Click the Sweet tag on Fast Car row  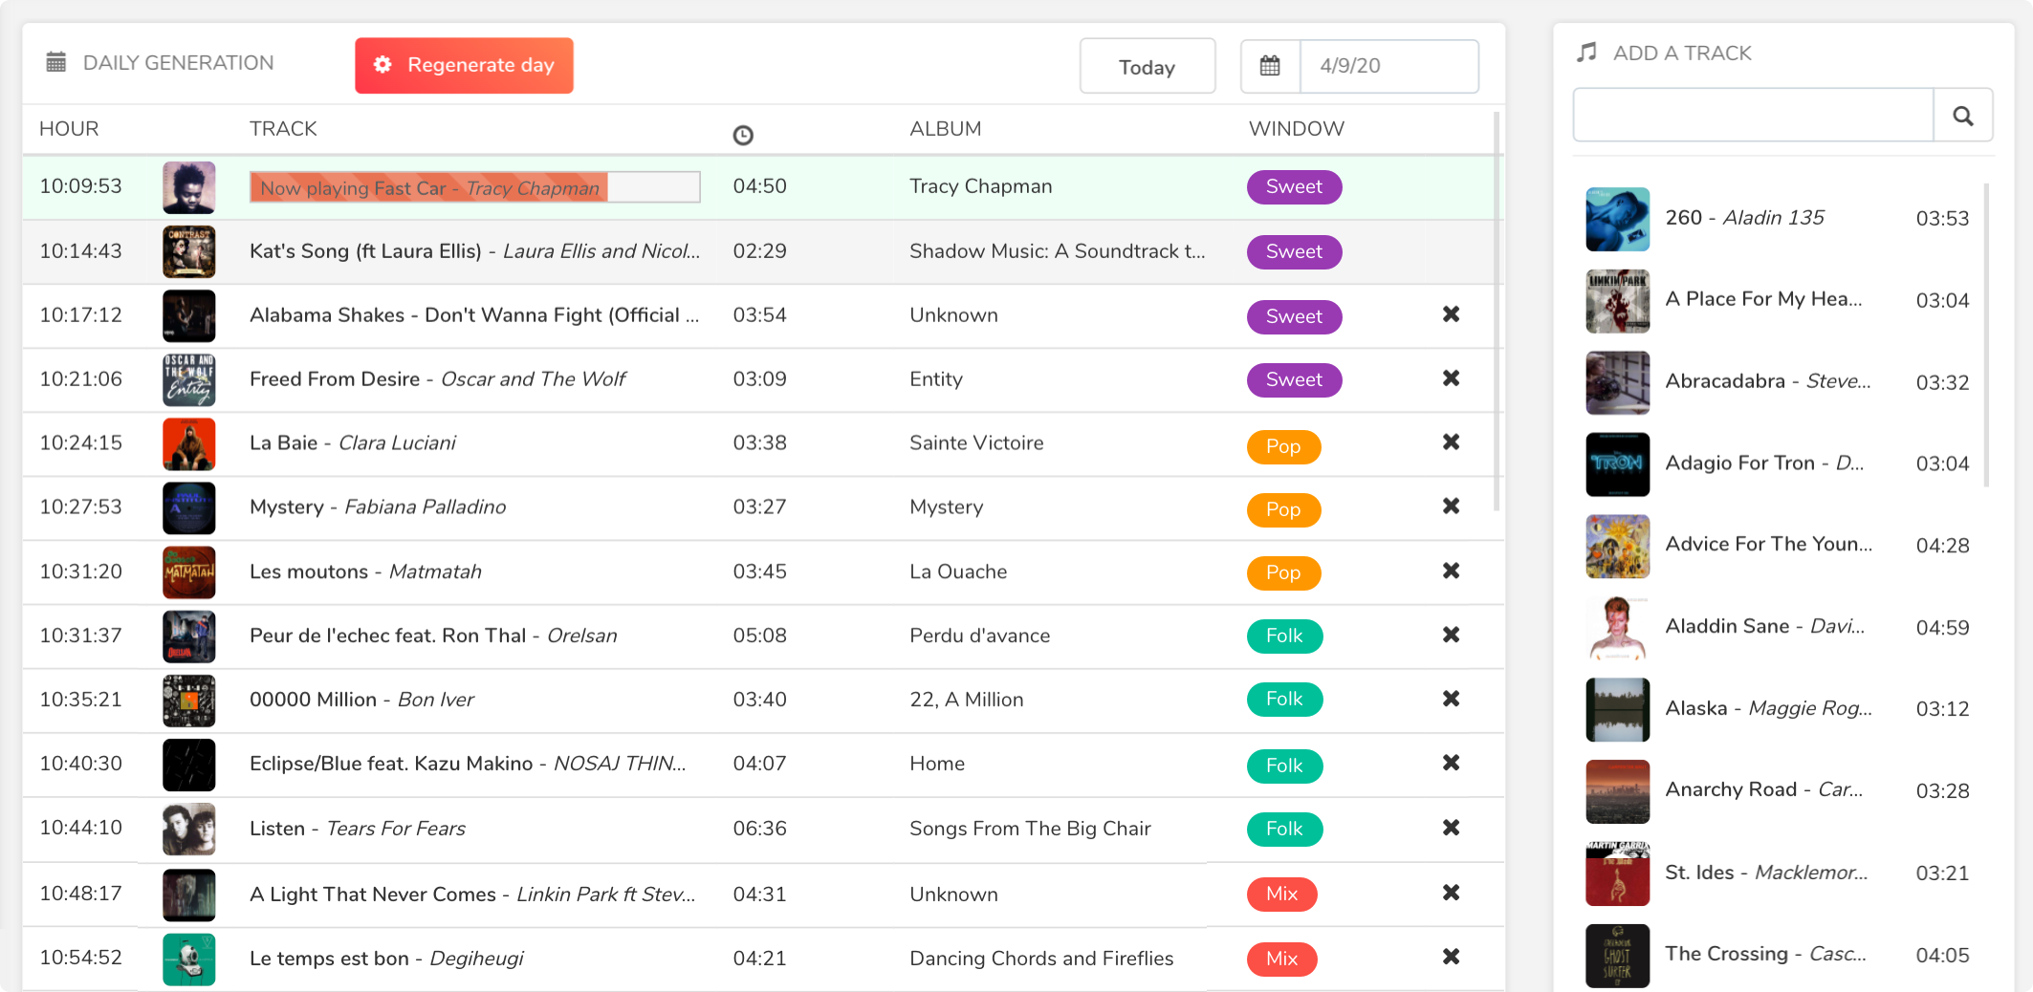tap(1294, 187)
